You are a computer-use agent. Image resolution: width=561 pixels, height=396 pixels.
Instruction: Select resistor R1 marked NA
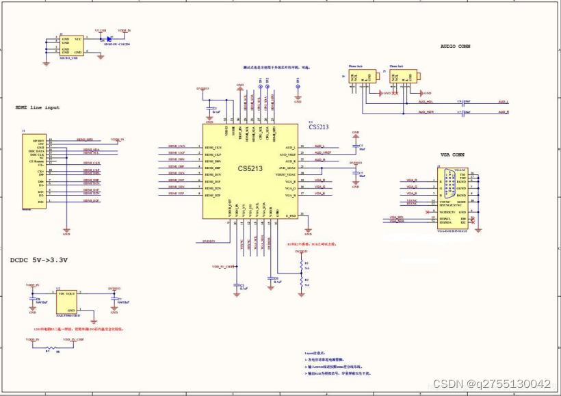[302, 265]
